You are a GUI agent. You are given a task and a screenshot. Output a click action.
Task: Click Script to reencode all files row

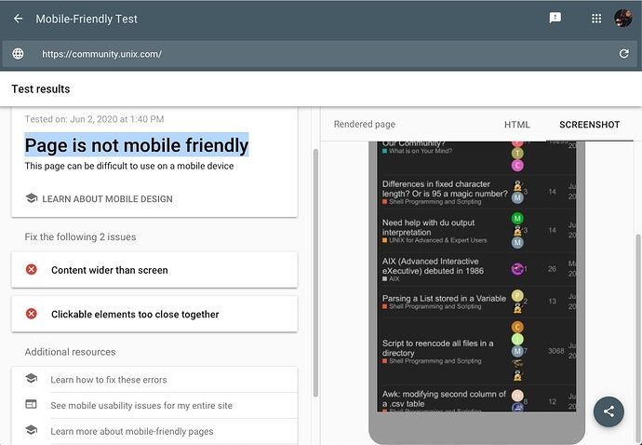477,351
